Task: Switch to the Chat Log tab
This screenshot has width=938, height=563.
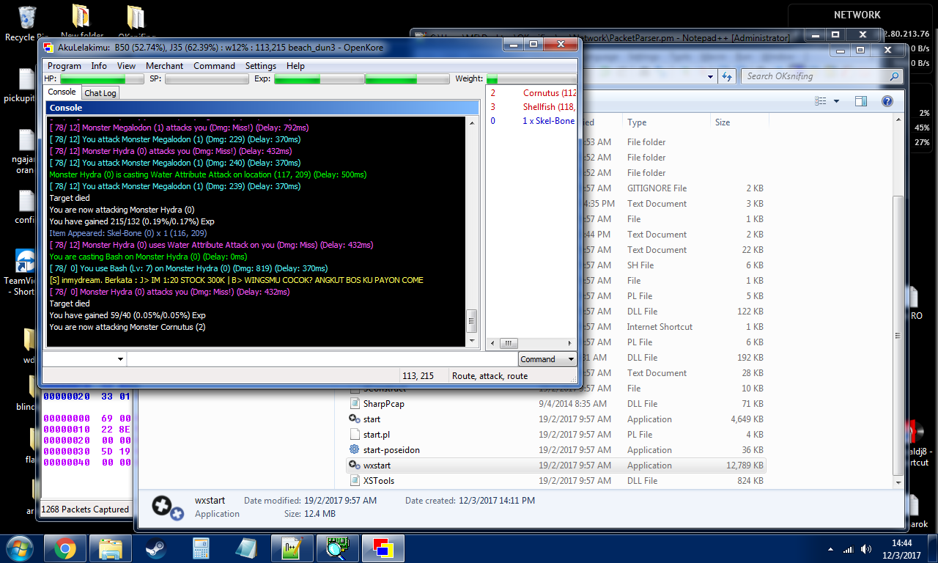Action: pyautogui.click(x=100, y=93)
